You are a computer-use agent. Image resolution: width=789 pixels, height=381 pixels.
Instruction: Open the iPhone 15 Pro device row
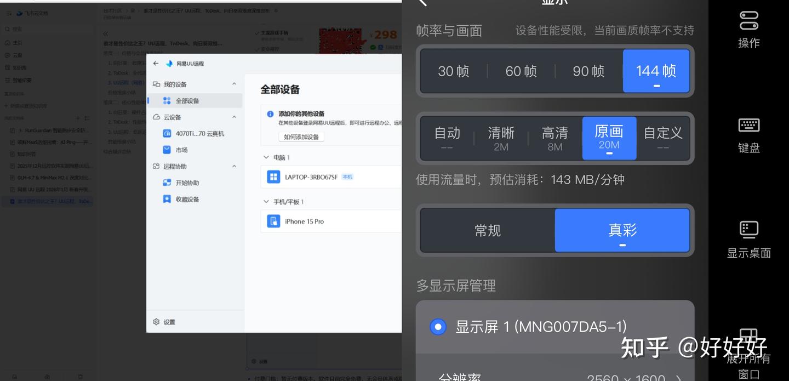click(x=331, y=221)
